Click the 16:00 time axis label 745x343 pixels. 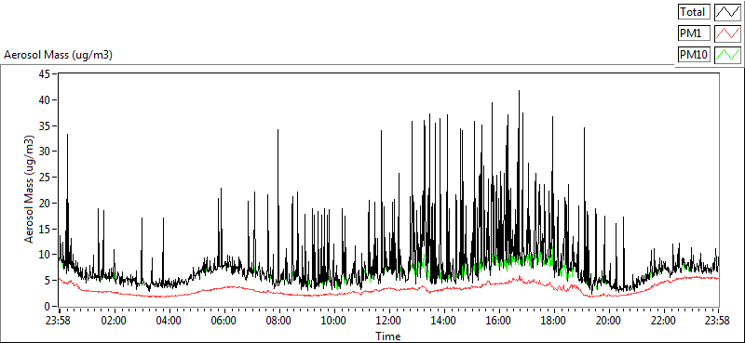coord(498,321)
